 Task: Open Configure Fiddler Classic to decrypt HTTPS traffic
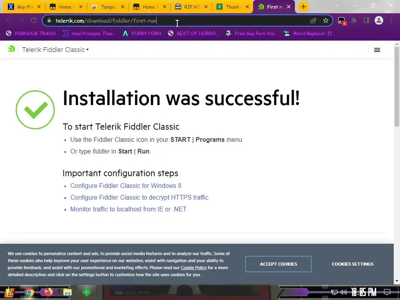pyautogui.click(x=139, y=197)
